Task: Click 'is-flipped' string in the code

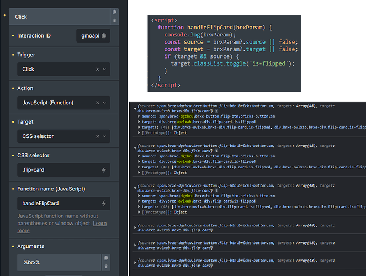Action: [269, 63]
